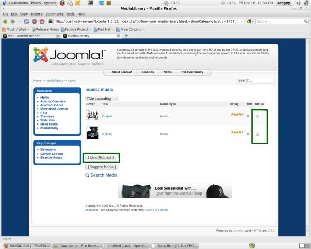311x249 pixels.
Task: Open the Bookmarks menu
Action: 54,14
